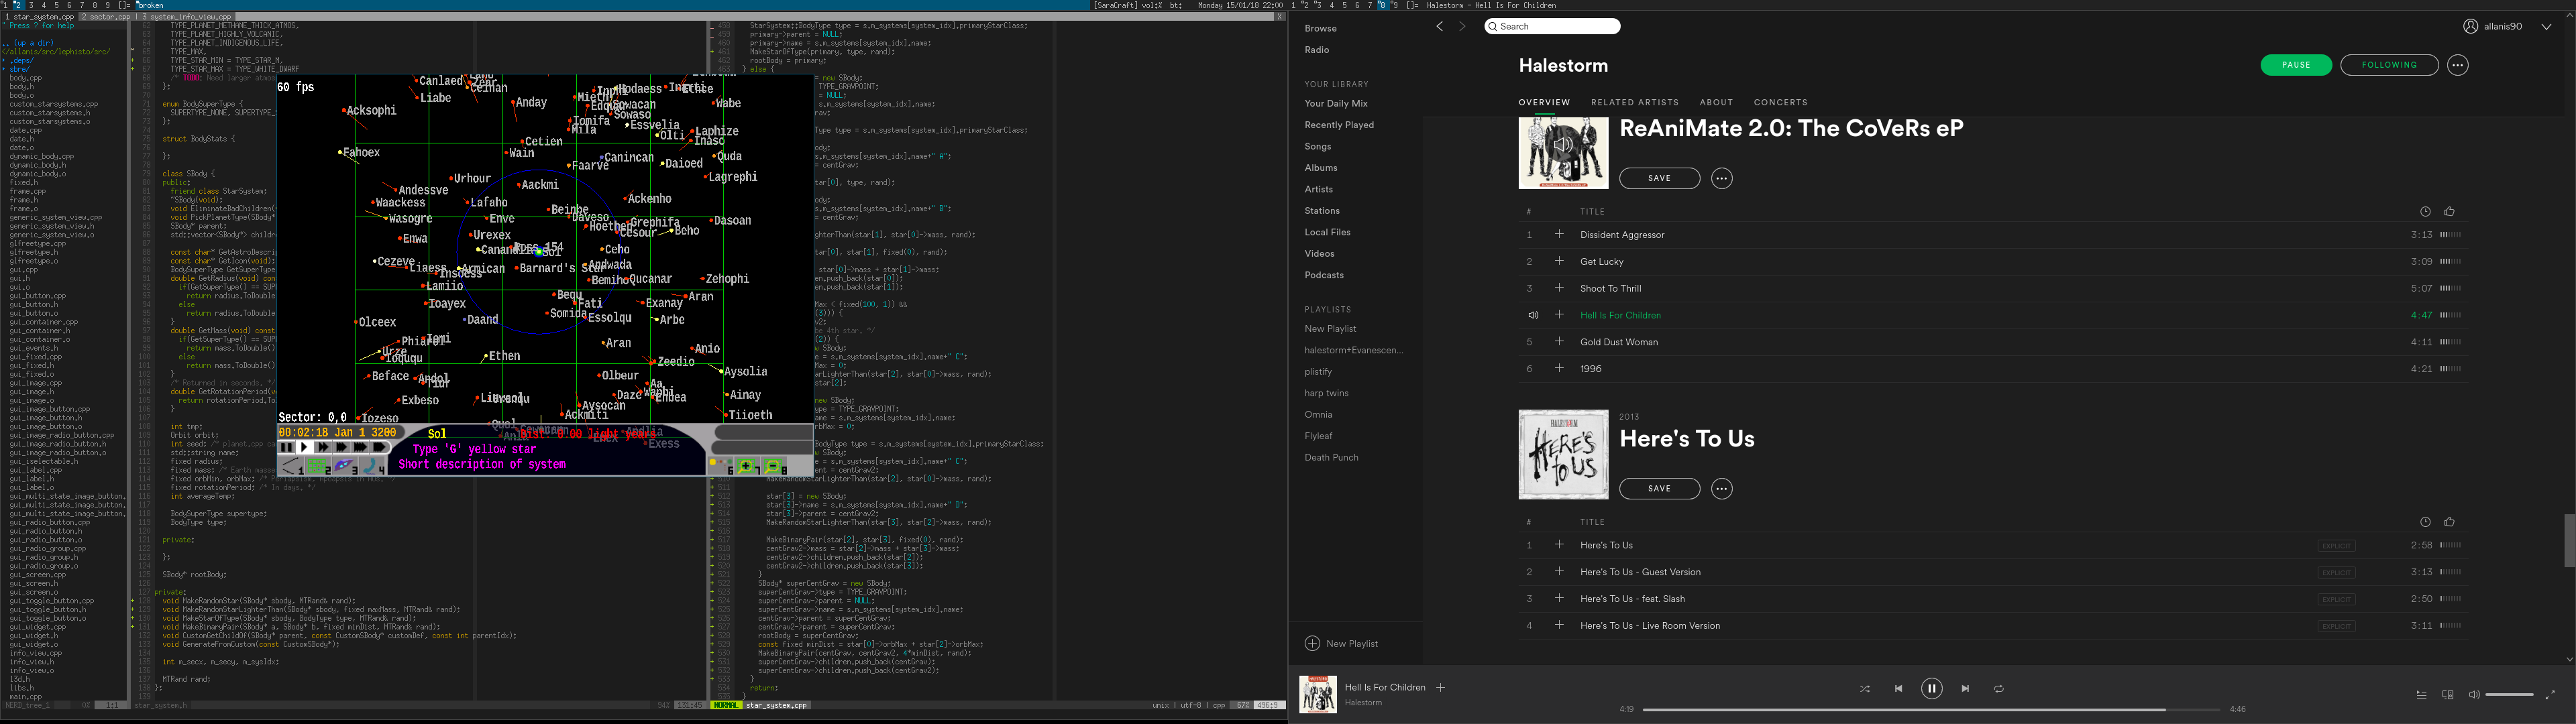This screenshot has height=724, width=2576.
Task: Switch to the Related Artists tab
Action: click(1634, 102)
